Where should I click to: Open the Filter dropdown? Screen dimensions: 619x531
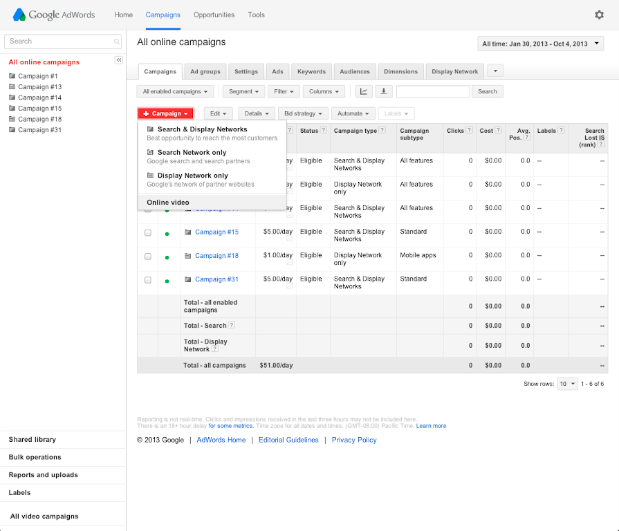pos(284,91)
